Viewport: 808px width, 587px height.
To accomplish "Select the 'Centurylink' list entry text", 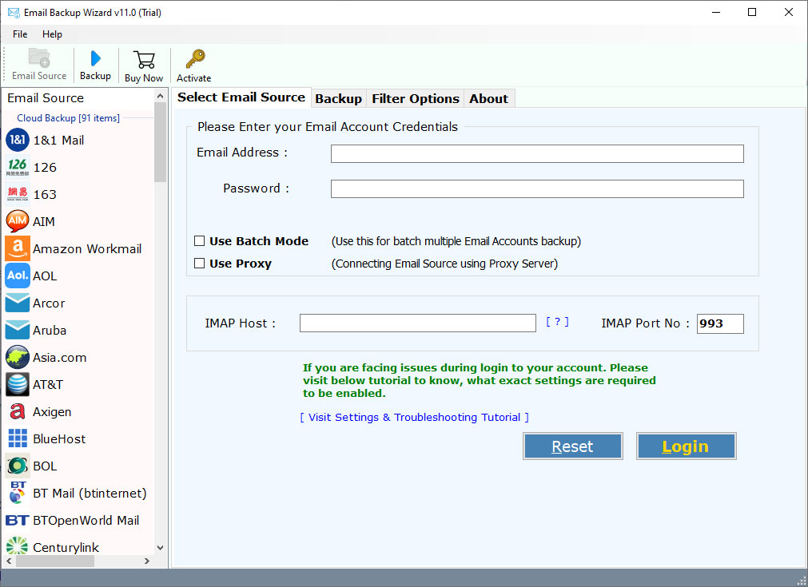I will coord(66,547).
